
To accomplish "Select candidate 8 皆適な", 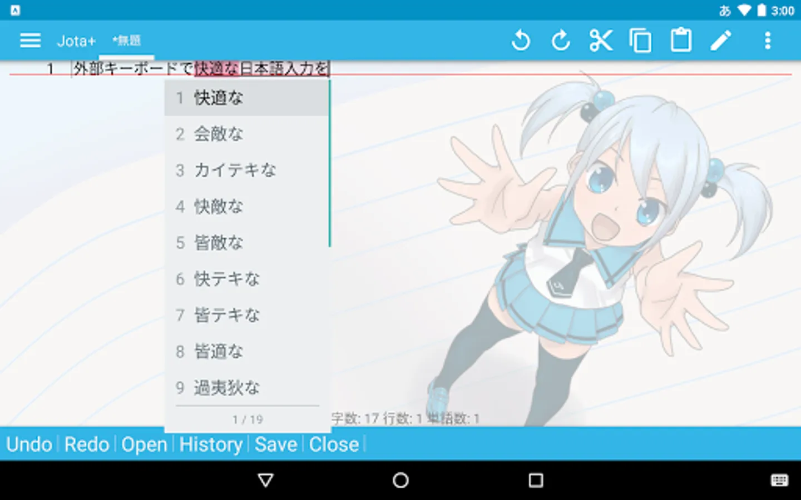I will coord(246,351).
